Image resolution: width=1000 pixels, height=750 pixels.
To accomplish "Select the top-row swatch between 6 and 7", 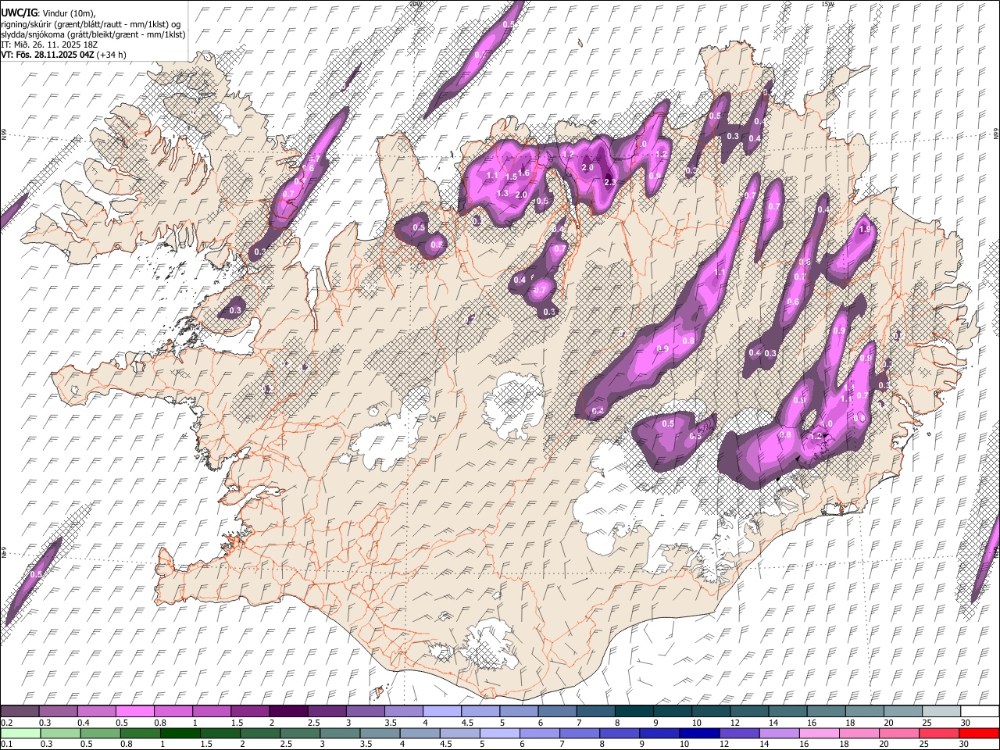I will [557, 711].
